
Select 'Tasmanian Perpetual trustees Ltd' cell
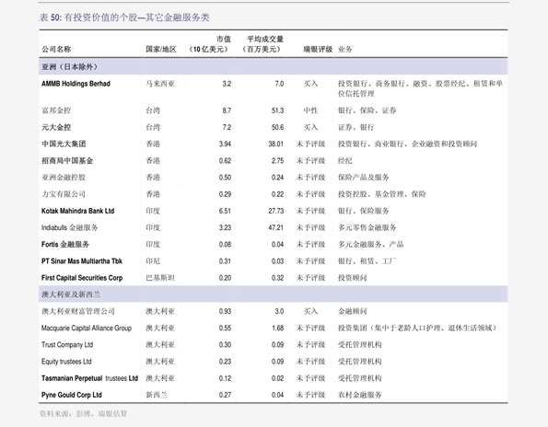pyautogui.click(x=90, y=378)
